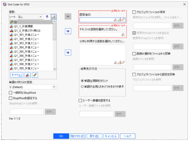Enable ユーザー辞書を設定する checkbox
This screenshot has height=141, width=189.
(x=80, y=100)
